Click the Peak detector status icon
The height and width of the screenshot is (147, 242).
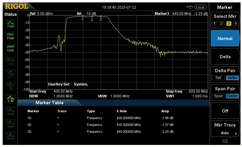(11, 24)
